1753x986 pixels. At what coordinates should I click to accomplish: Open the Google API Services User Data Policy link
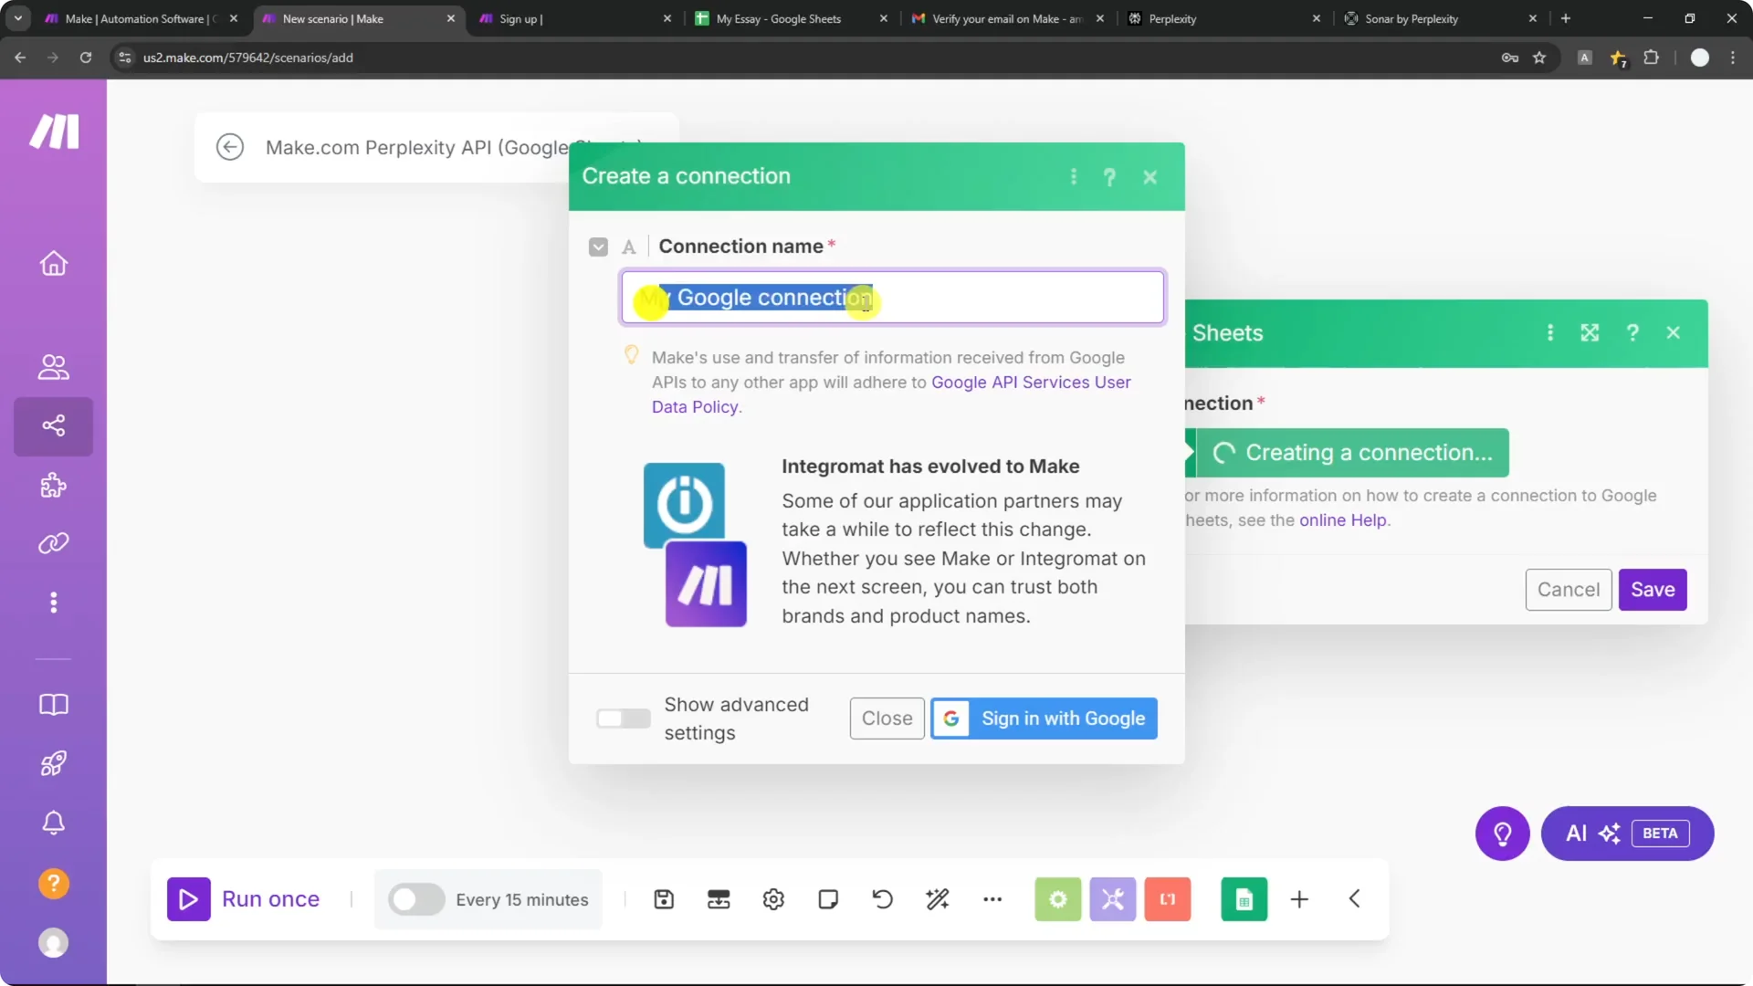click(1031, 383)
